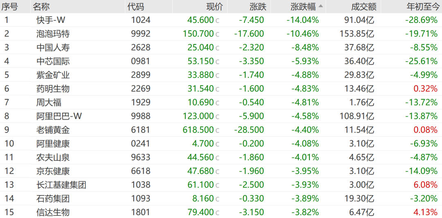Click the c marker next to 618.500
Viewport: 442px width, 218px height.
point(218,130)
